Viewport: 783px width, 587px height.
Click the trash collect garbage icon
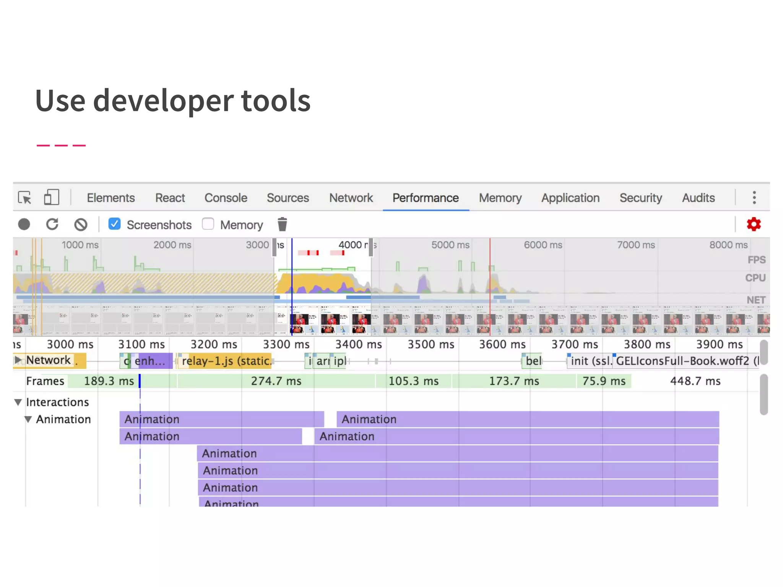tap(282, 224)
